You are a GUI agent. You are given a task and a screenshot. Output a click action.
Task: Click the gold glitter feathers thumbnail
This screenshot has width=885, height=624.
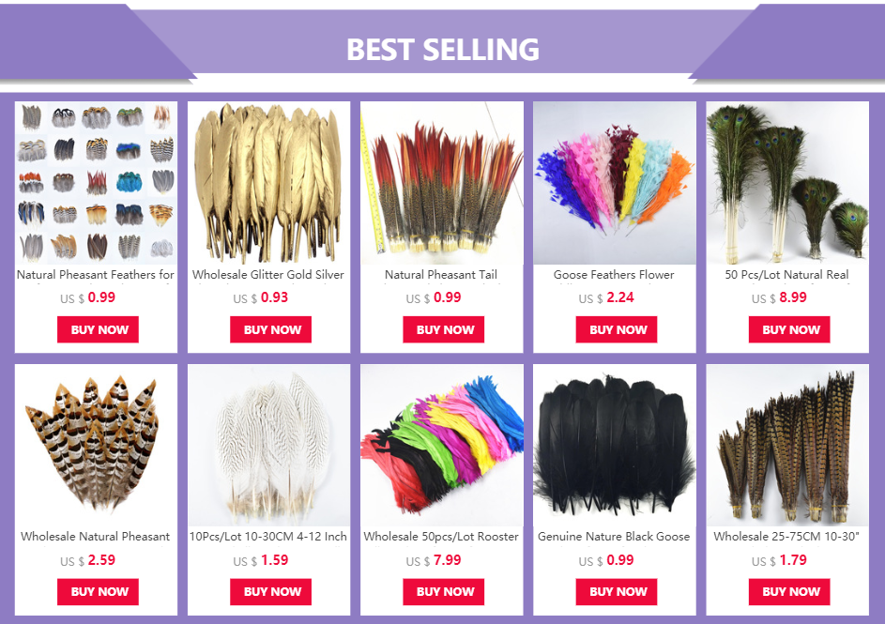click(268, 183)
